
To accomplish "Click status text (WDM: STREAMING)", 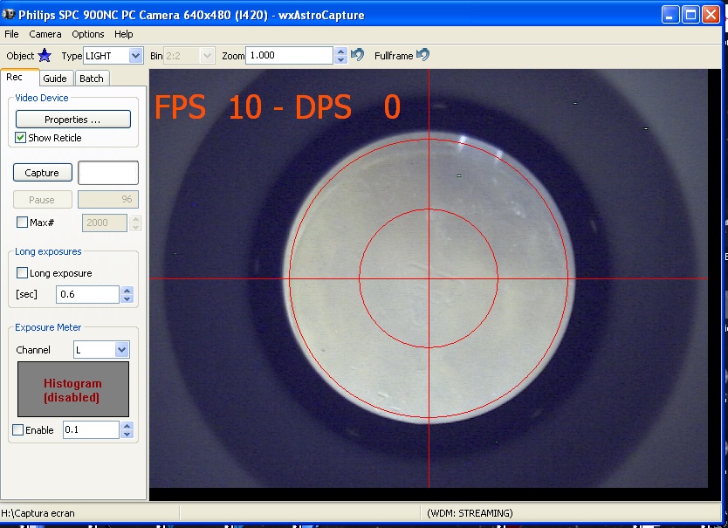I will (x=470, y=513).
